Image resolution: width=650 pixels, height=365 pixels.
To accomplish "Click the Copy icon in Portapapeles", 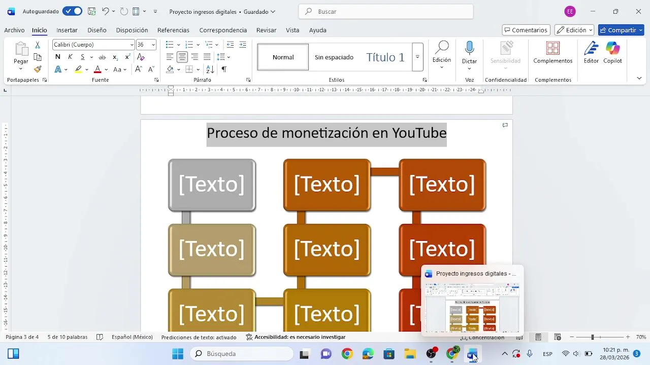I will (x=38, y=57).
